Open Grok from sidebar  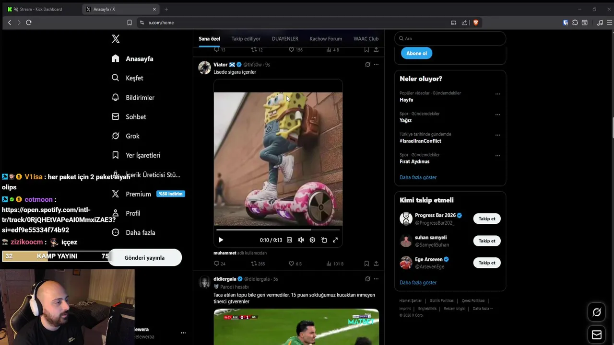pos(125,136)
